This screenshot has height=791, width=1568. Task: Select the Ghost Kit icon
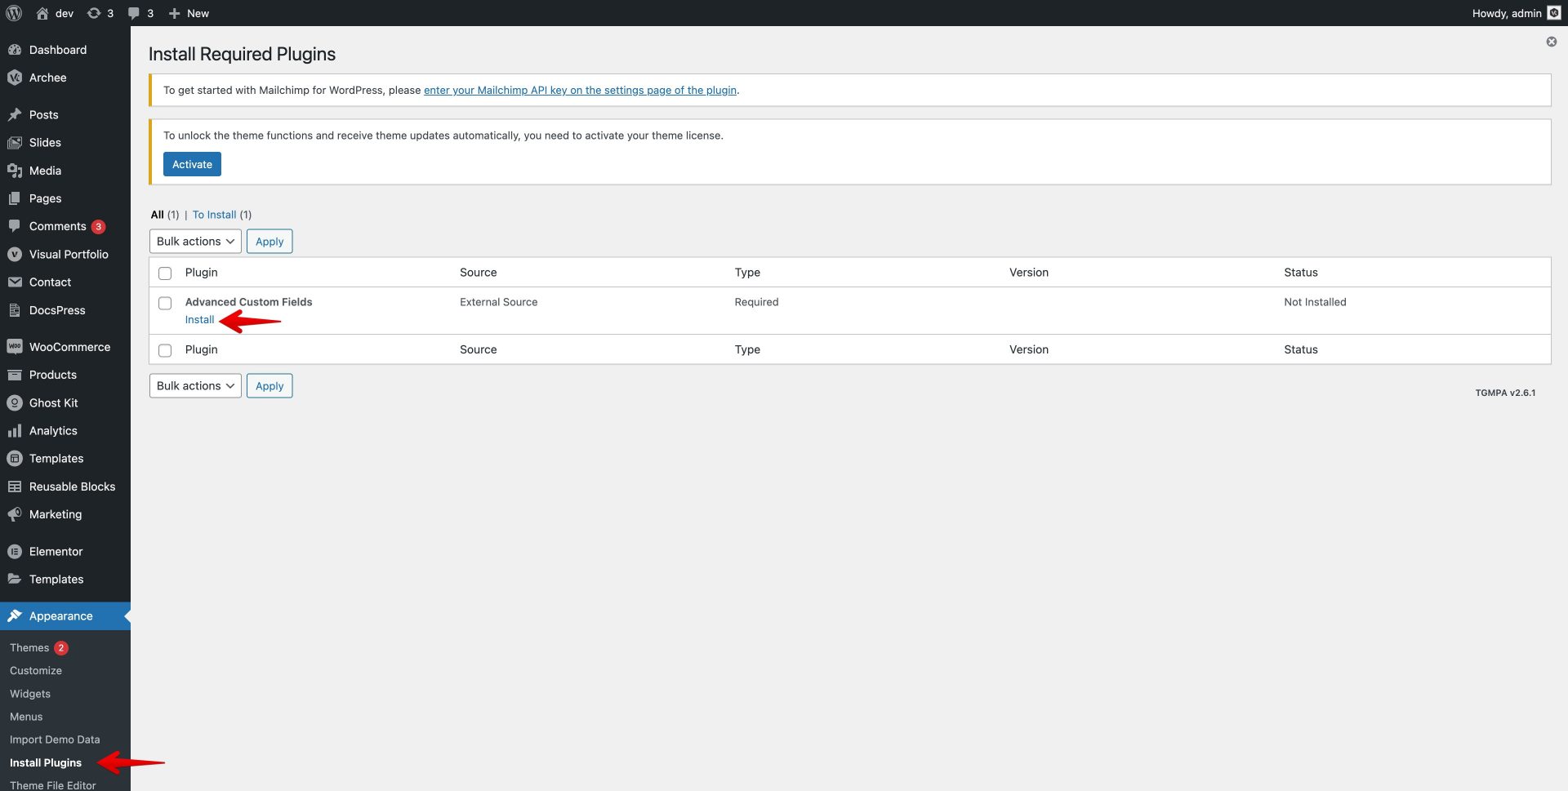[x=15, y=402]
